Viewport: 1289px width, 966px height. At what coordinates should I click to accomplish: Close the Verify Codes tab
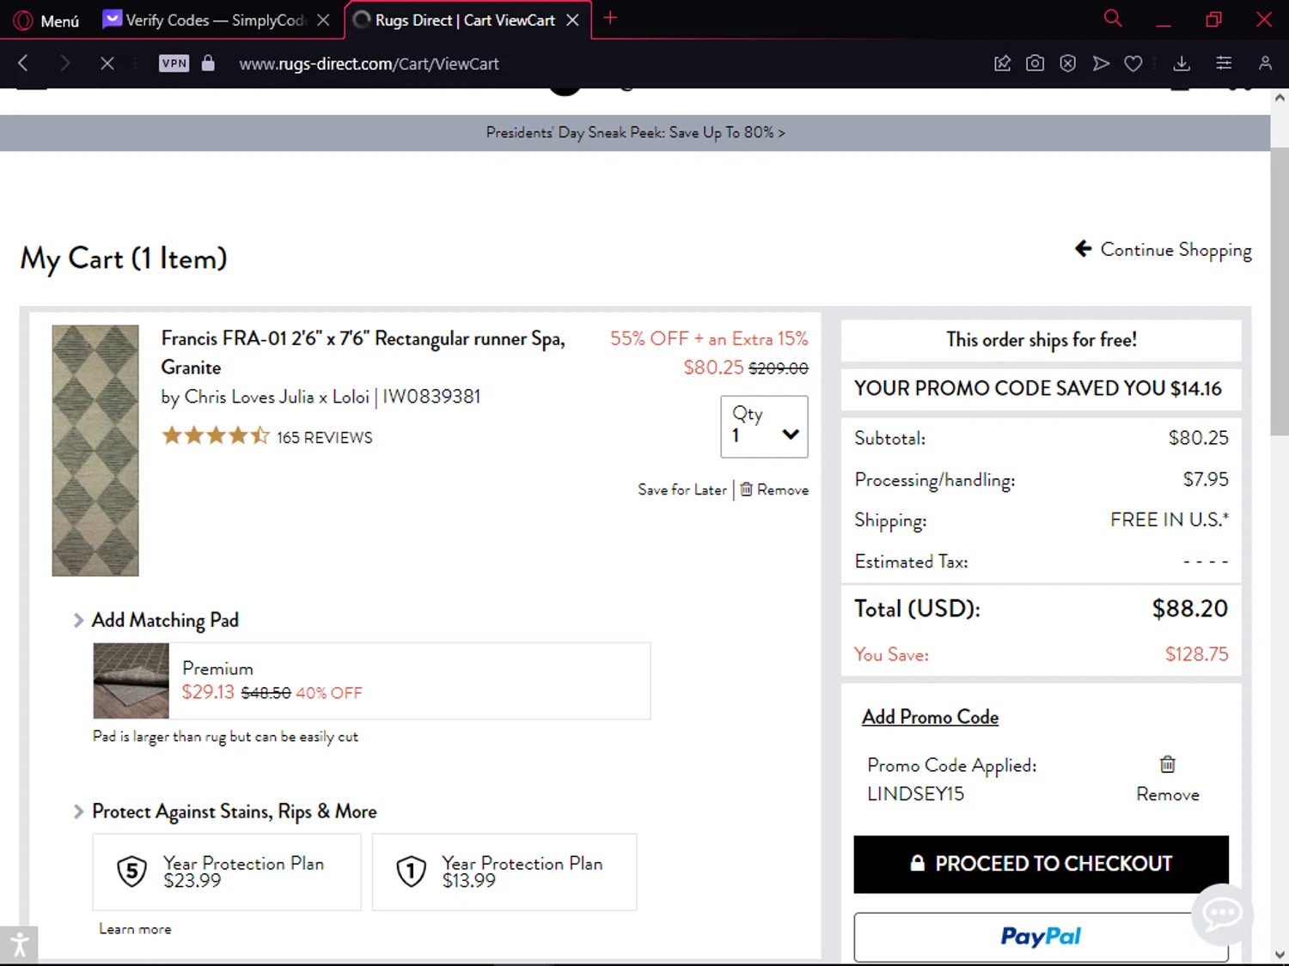click(323, 20)
